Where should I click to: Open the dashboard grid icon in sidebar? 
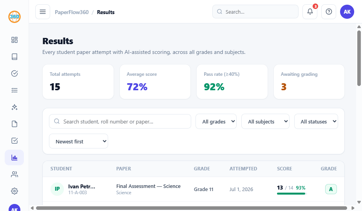(x=14, y=40)
